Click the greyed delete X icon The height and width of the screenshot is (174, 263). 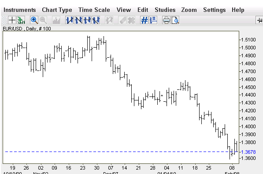131,20
